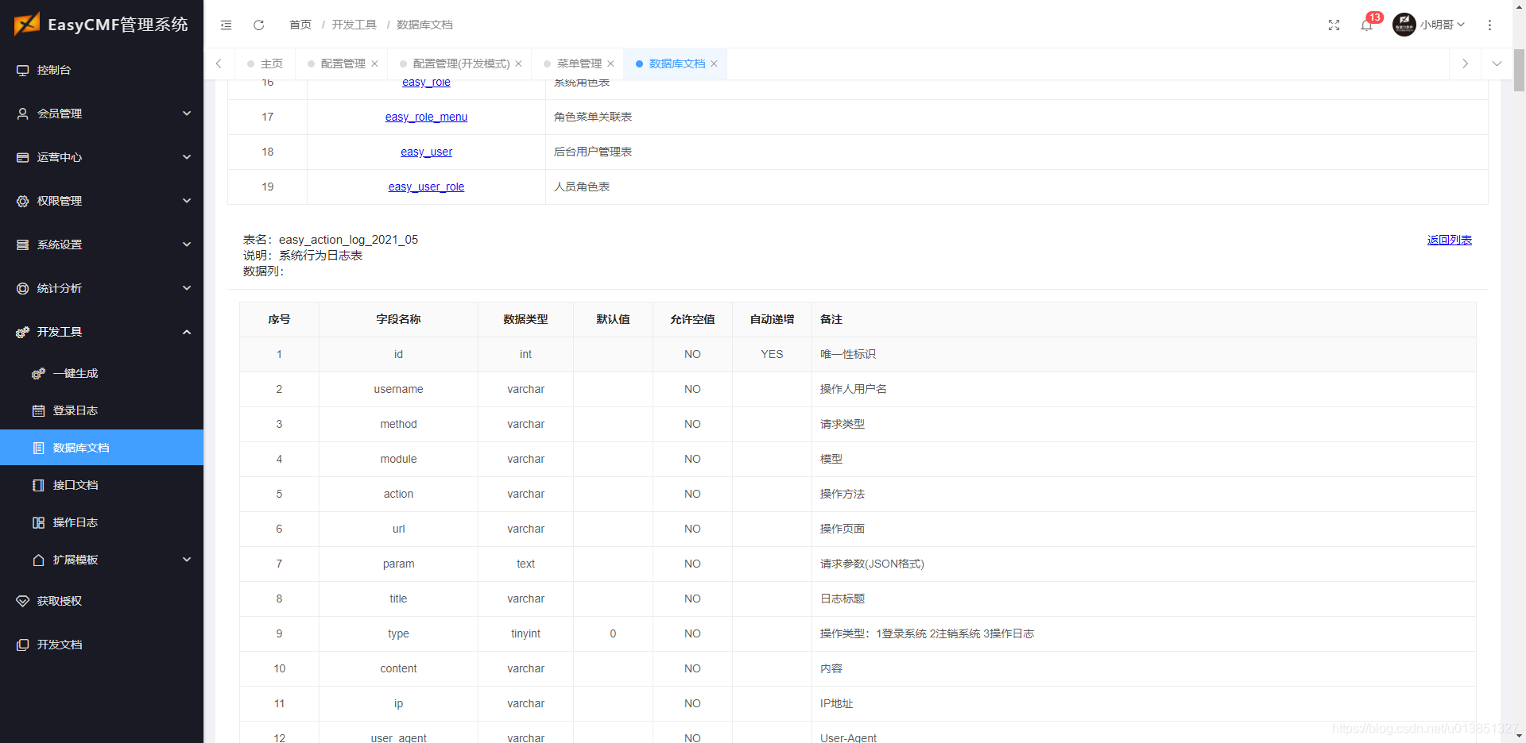Open 接口文档 sidebar item
Image resolution: width=1526 pixels, height=743 pixels.
[102, 485]
